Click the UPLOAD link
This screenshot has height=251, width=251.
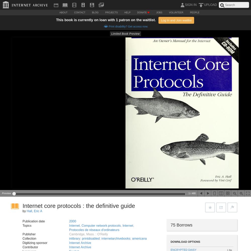click(210, 5)
